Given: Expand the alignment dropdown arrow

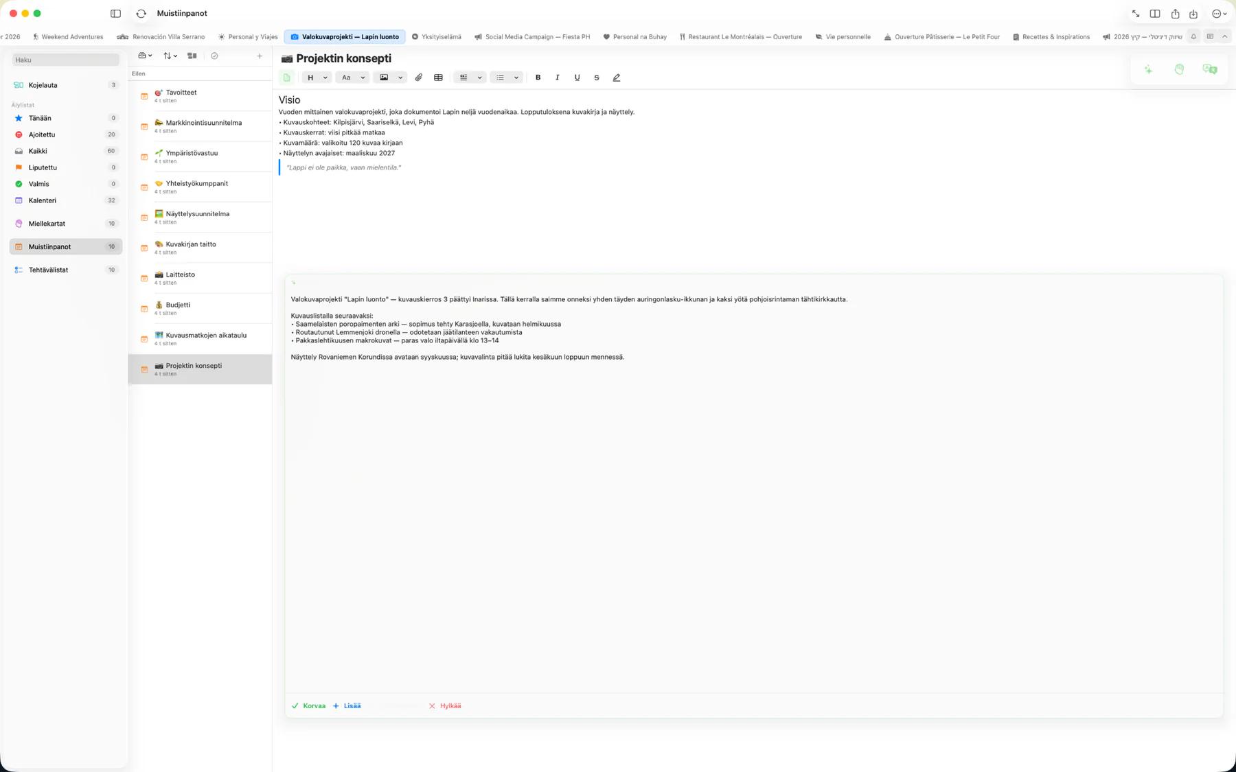Looking at the screenshot, I should 479,78.
